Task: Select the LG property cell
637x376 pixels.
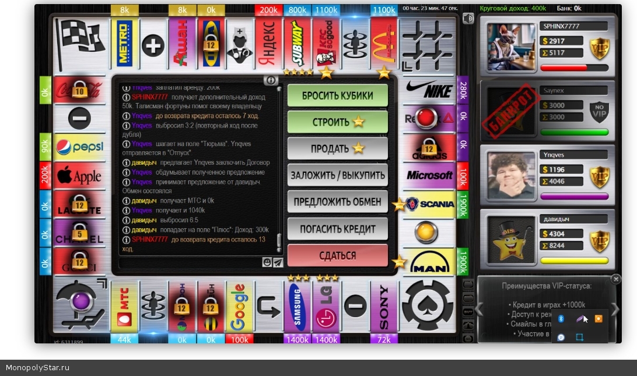Action: pos(326,307)
